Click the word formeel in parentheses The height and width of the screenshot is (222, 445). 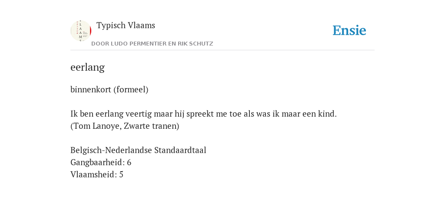coord(131,89)
